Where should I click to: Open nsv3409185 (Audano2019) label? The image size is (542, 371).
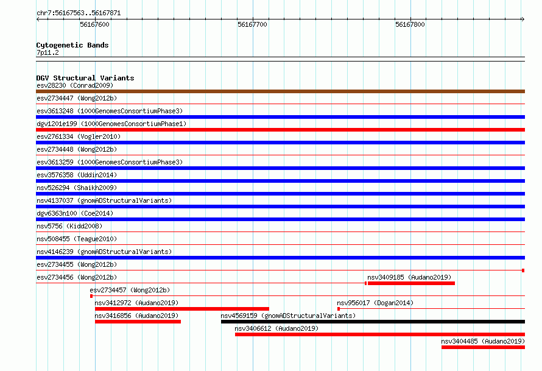[x=409, y=277]
